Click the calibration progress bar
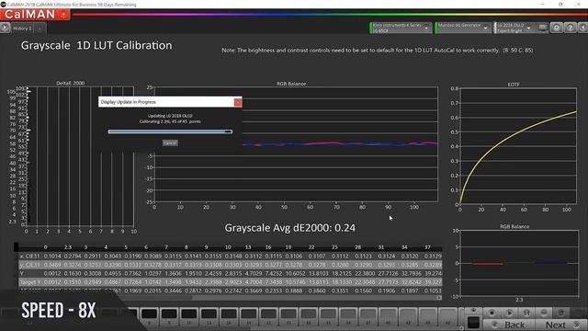 (170, 131)
